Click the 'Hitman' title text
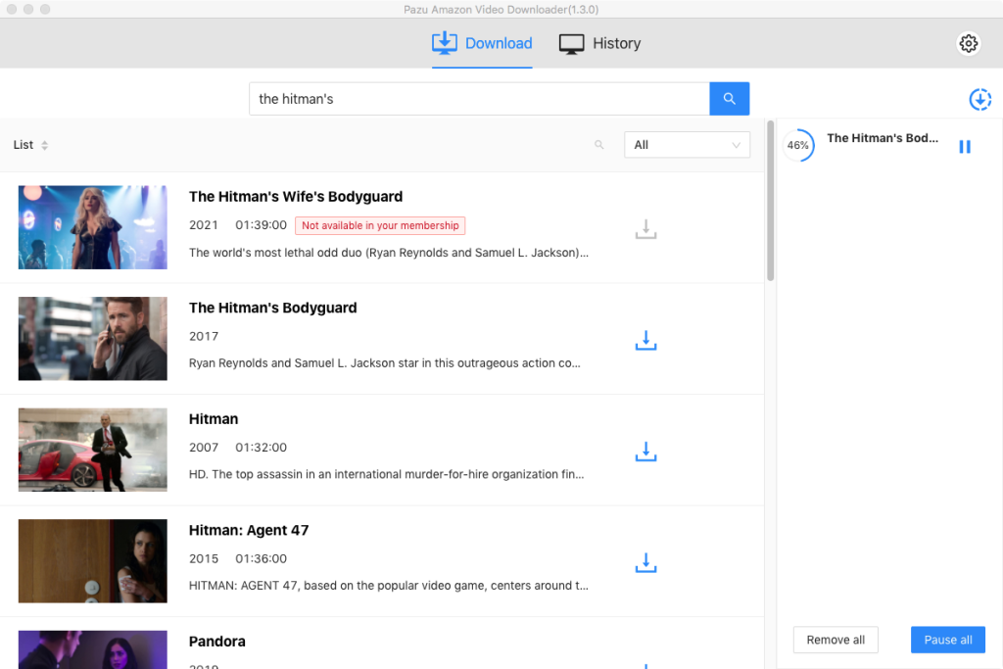The height and width of the screenshot is (669, 1003). click(213, 419)
